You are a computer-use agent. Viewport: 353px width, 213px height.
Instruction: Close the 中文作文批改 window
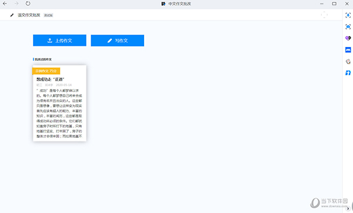[347, 4]
